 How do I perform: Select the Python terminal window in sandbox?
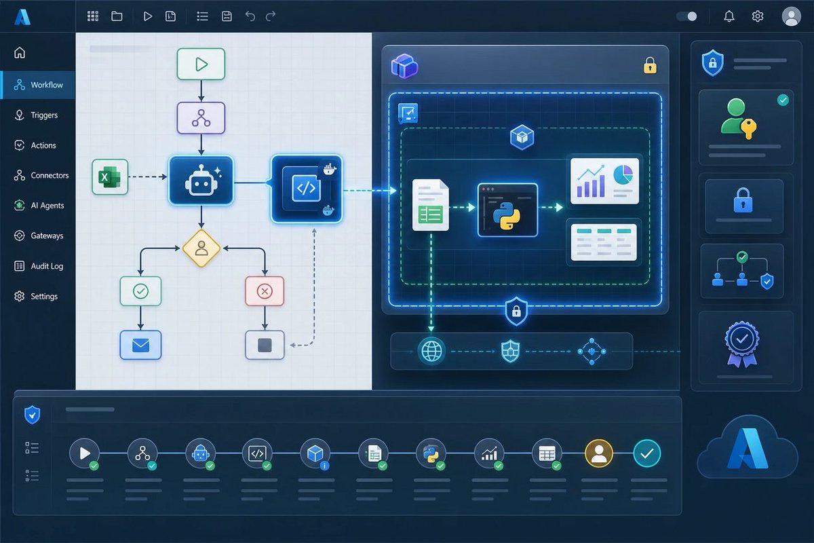507,210
